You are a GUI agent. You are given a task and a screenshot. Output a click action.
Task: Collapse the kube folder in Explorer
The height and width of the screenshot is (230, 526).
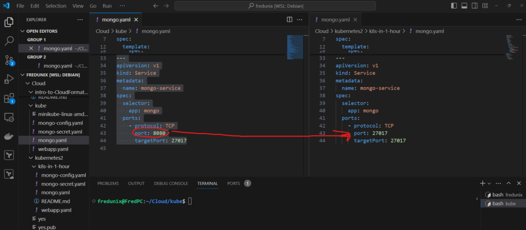pos(37,106)
